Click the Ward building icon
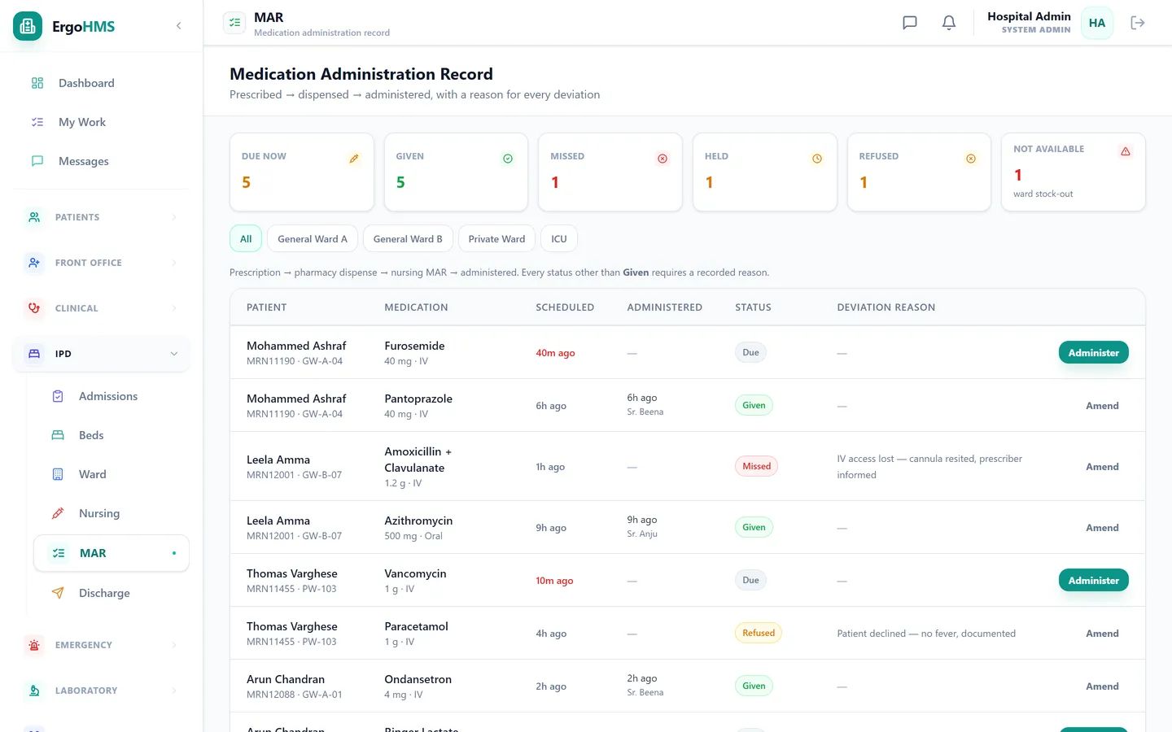Viewport: 1172px width, 732px height. 58,474
